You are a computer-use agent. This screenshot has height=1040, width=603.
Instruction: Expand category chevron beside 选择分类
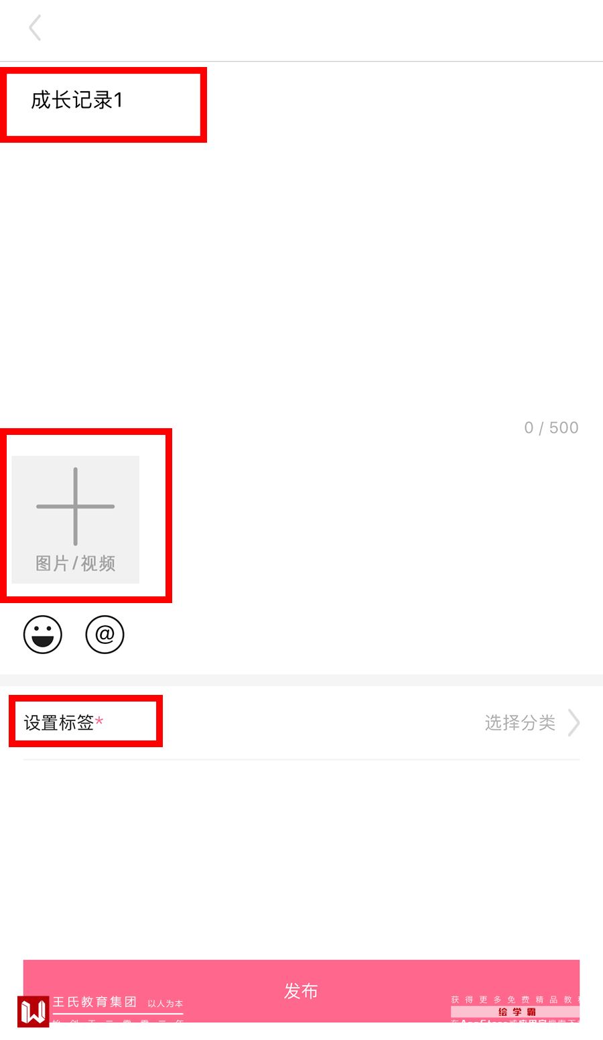574,722
